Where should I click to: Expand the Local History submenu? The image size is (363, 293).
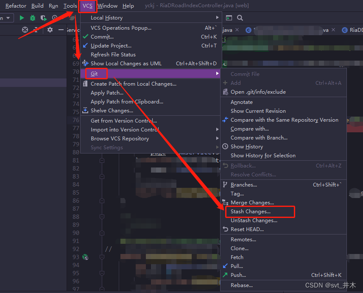(217, 17)
